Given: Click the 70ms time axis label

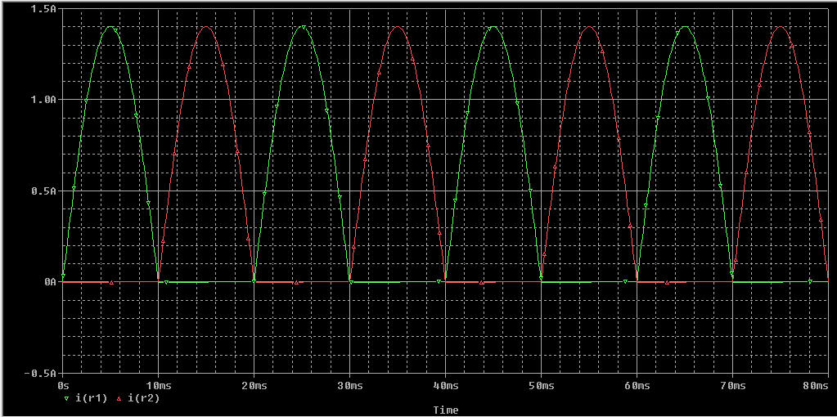Looking at the screenshot, I should (x=732, y=383).
